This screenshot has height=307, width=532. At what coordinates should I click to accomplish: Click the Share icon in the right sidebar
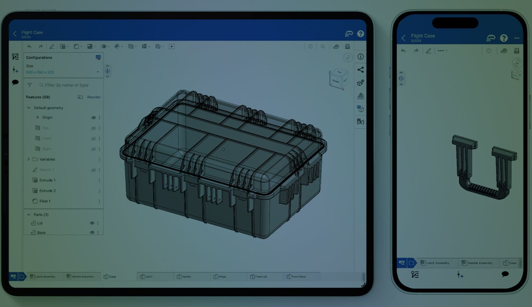[x=360, y=70]
